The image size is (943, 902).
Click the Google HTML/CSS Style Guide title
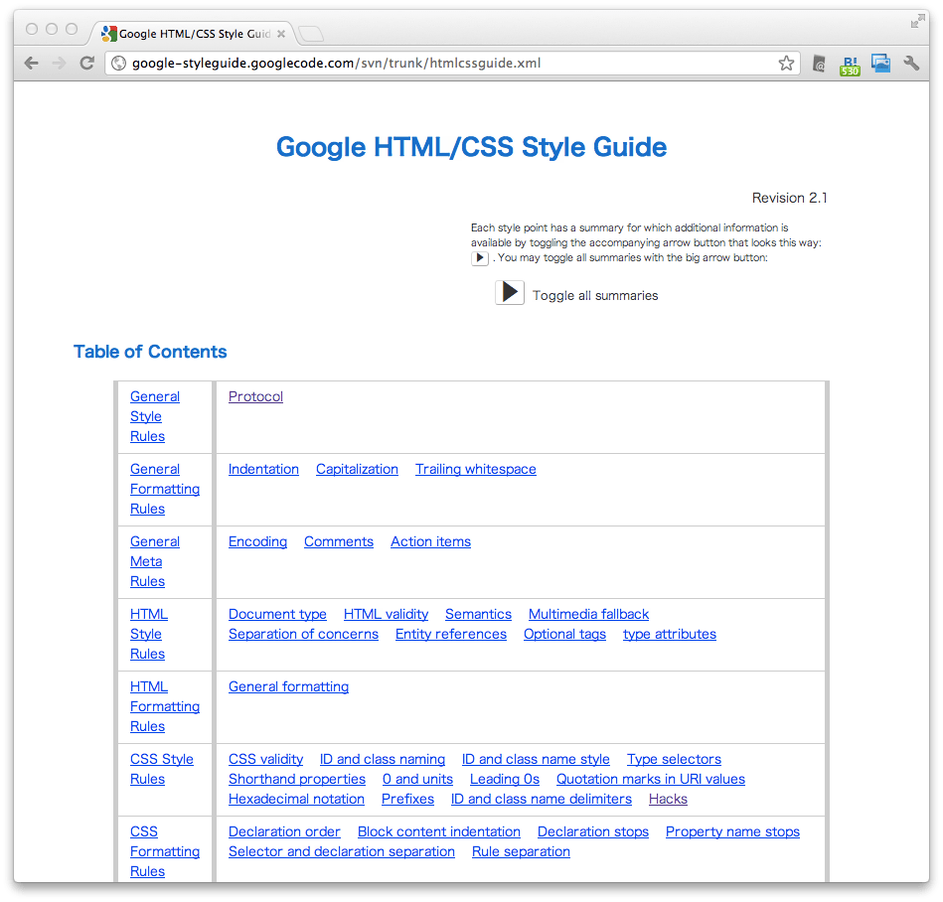coord(471,147)
